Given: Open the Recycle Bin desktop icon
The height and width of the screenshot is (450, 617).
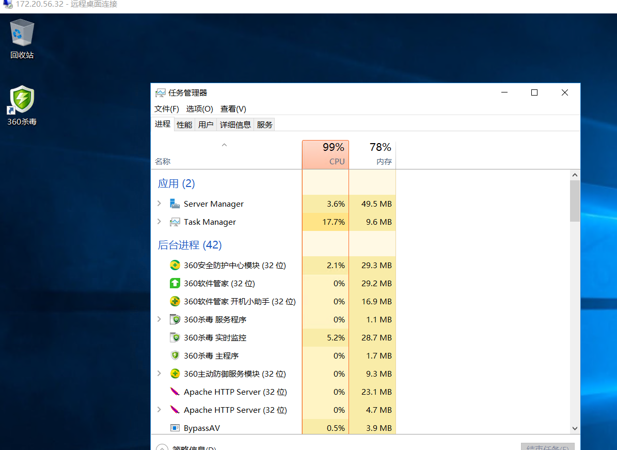Looking at the screenshot, I should click(22, 39).
